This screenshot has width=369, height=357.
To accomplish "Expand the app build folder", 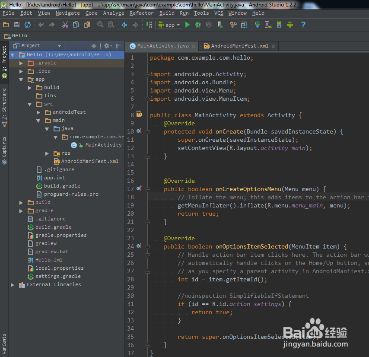I will tap(30, 88).
